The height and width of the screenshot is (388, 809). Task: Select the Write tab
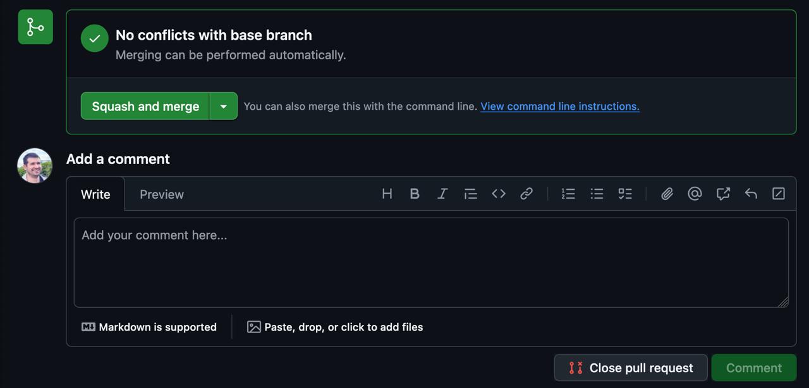click(x=95, y=194)
